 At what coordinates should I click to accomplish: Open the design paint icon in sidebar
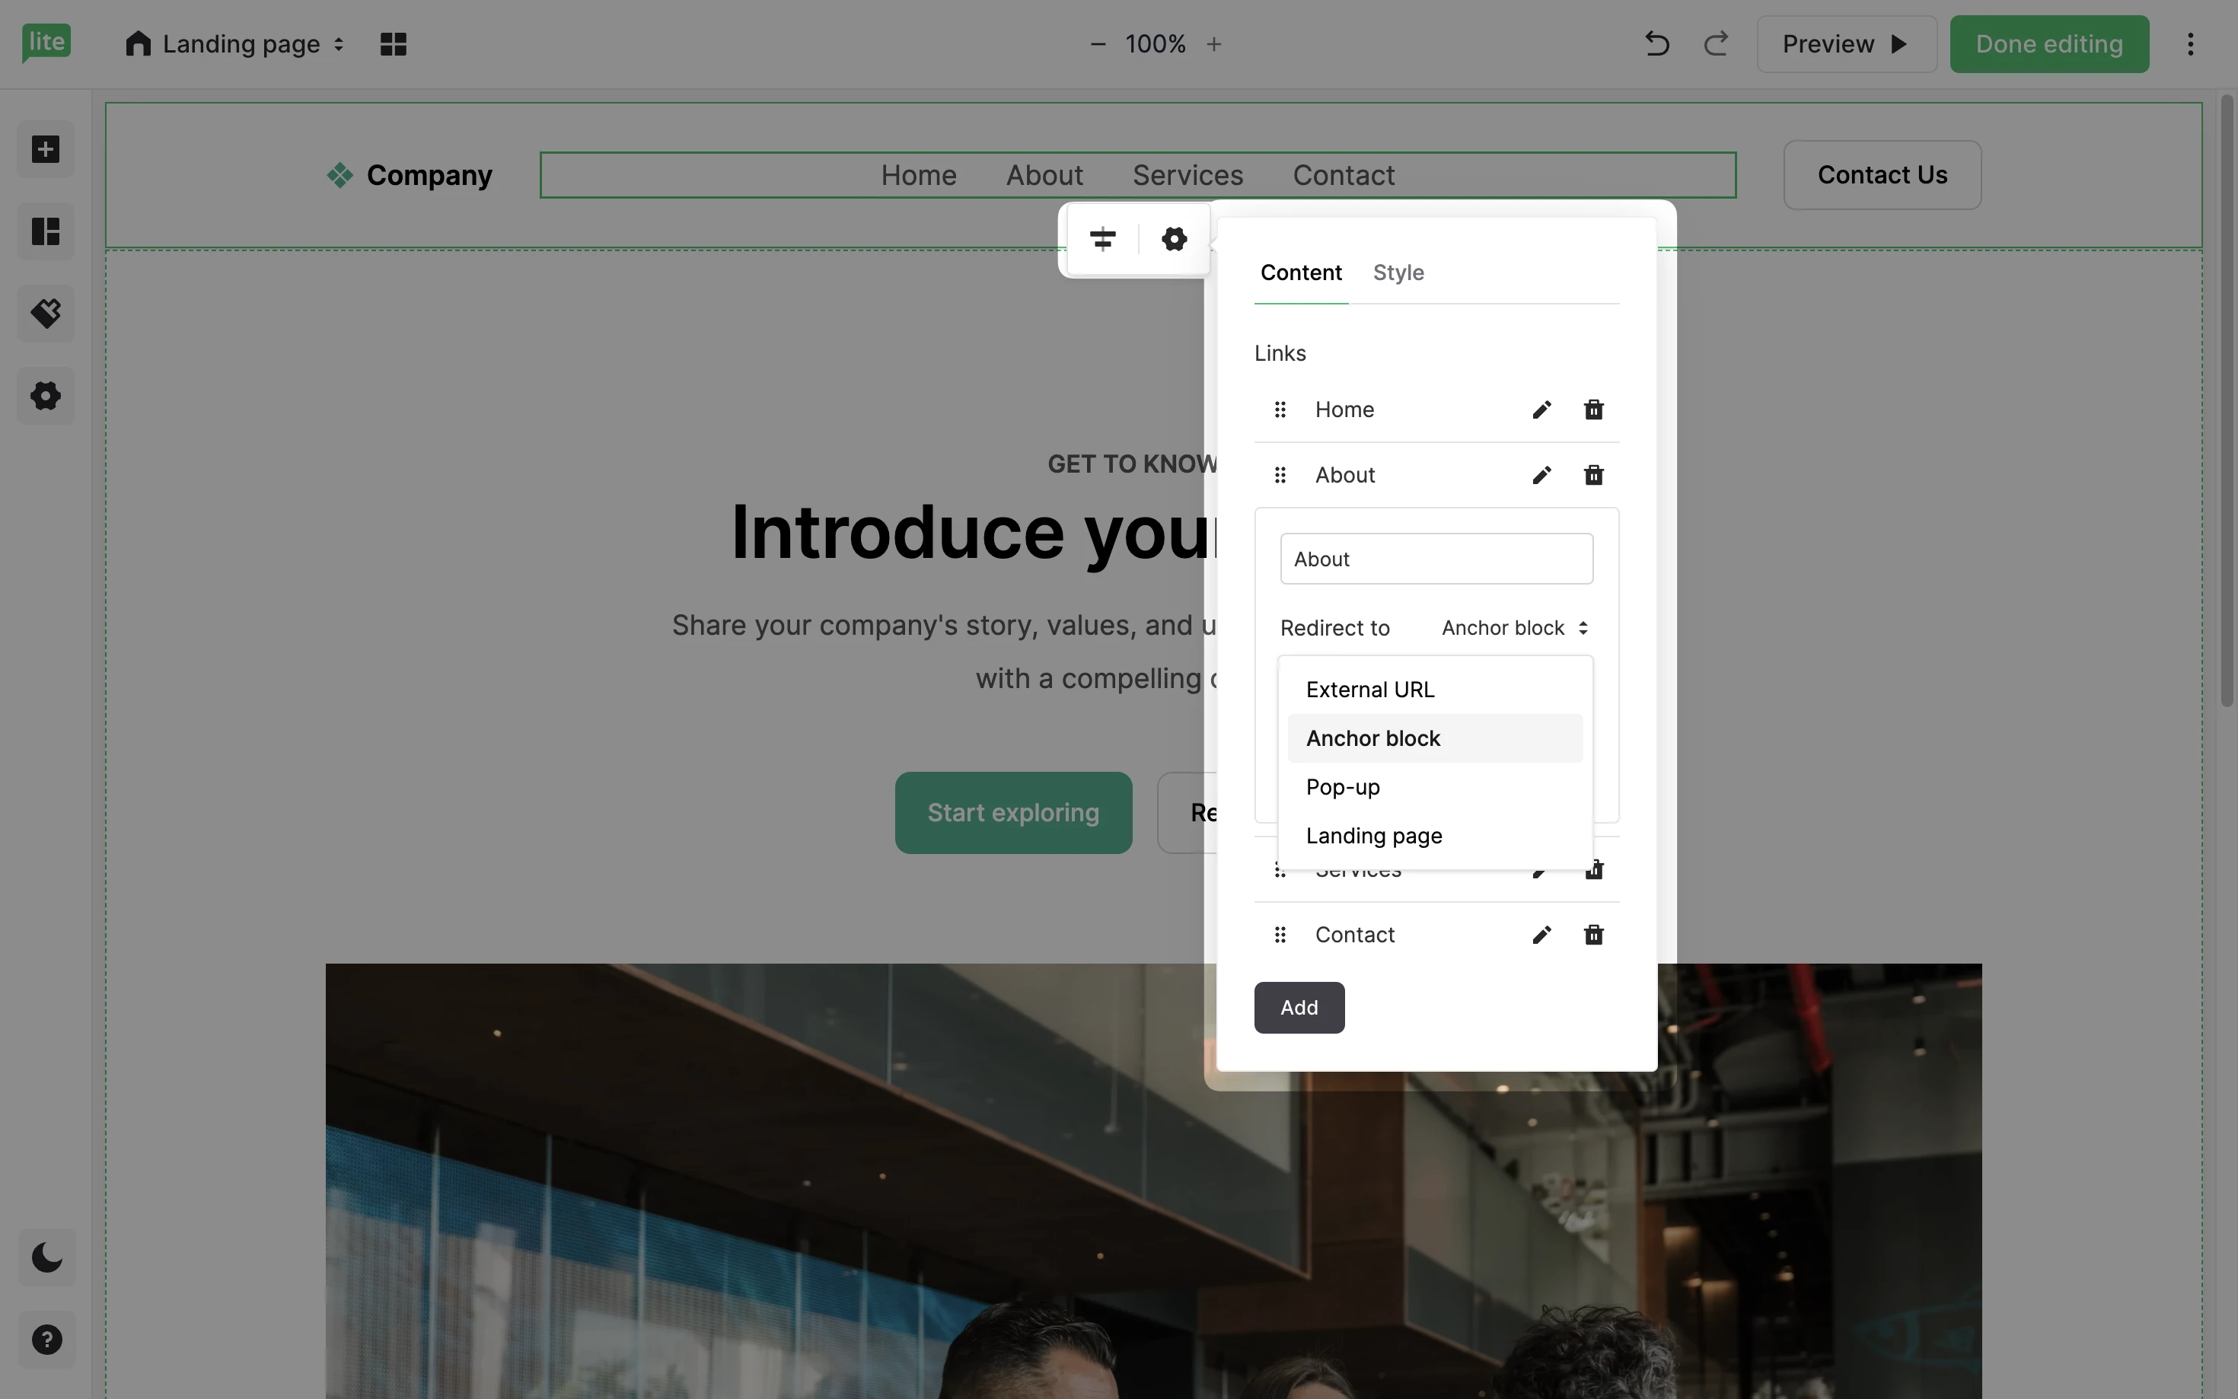(x=46, y=314)
